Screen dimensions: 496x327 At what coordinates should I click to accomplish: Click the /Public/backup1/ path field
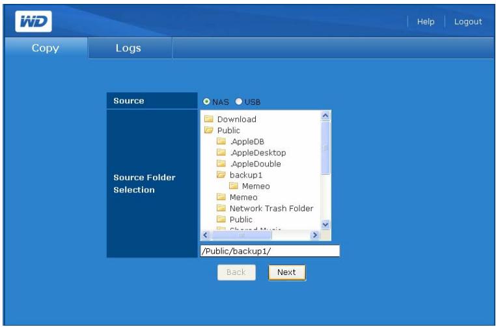270,251
